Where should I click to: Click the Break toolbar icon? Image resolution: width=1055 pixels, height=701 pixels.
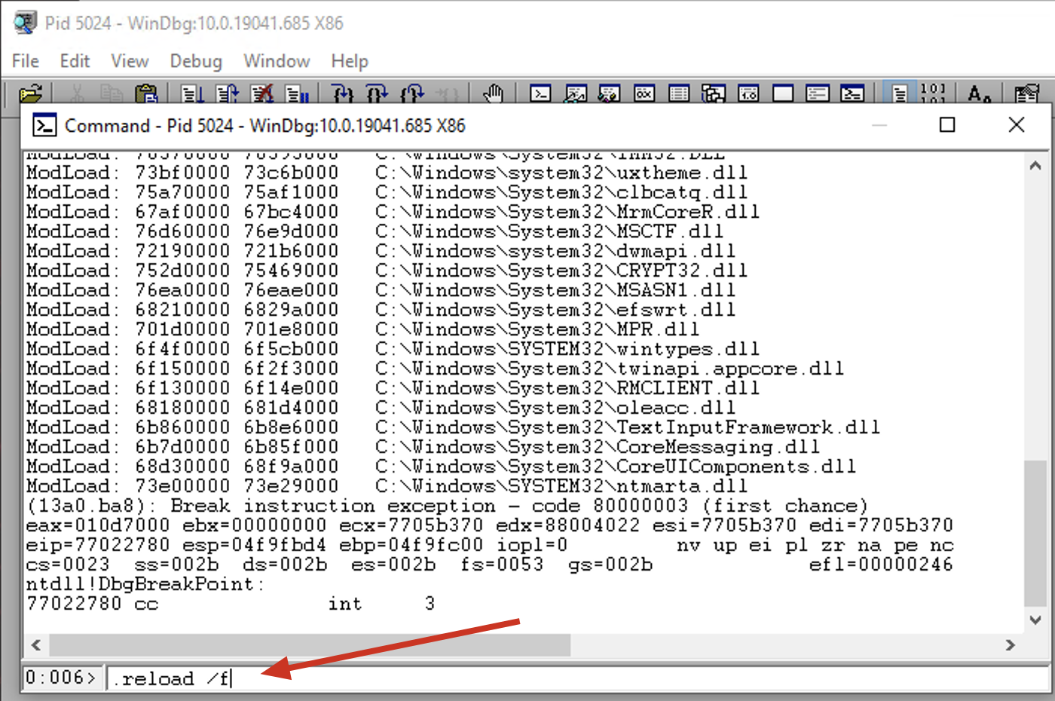coord(297,94)
